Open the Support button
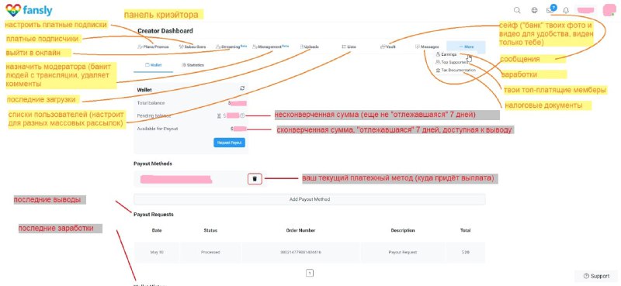This screenshot has height=286, width=621. coord(596,276)
